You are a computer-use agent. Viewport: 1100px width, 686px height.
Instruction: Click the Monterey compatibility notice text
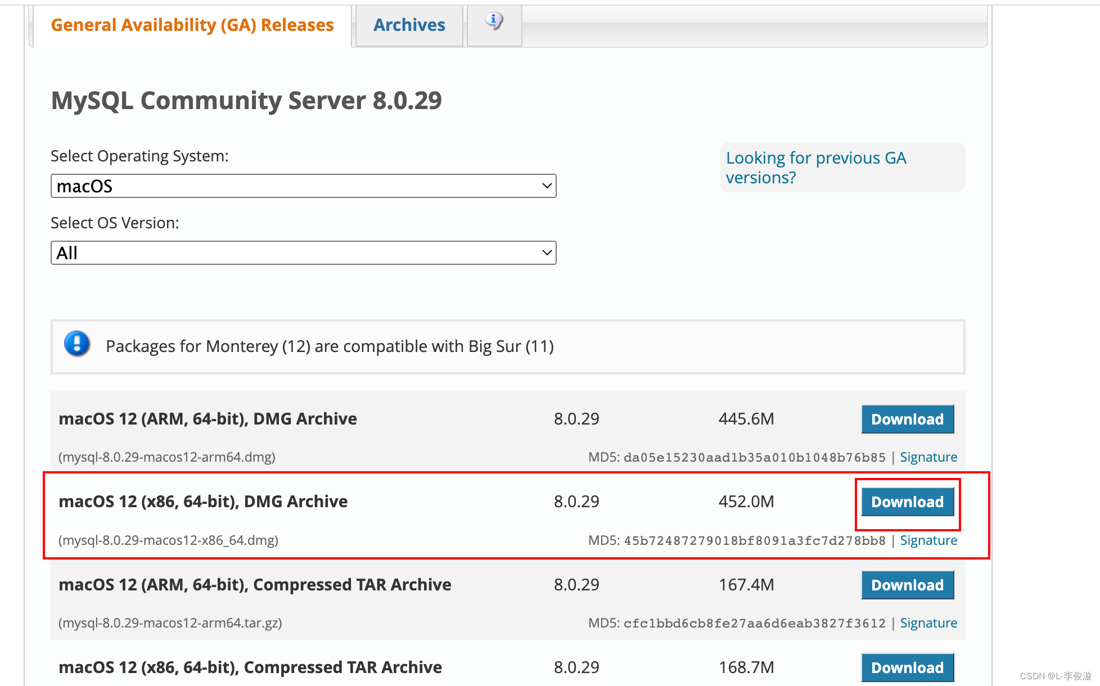tap(330, 346)
